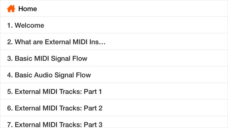This screenshot has width=228, height=128.
Task: Tap the orange Home house icon
Action: coord(11,9)
